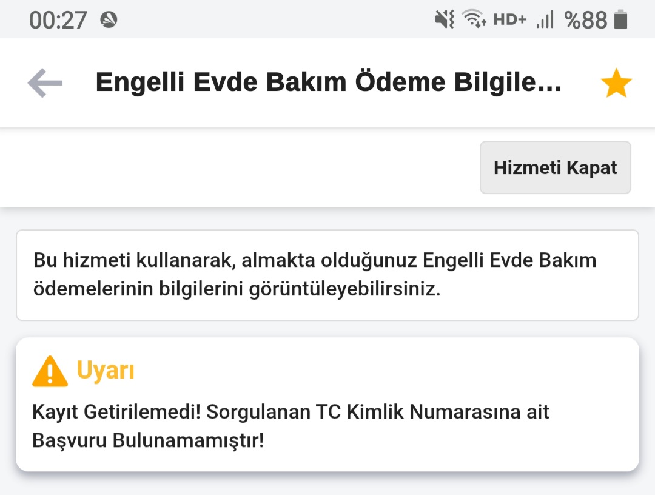Image resolution: width=655 pixels, height=495 pixels.
Task: Tap empty toolbar area left of Hizmeti Kapat
Action: (243, 167)
